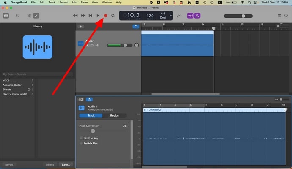
Task: Open the Share menu
Action: point(84,3)
